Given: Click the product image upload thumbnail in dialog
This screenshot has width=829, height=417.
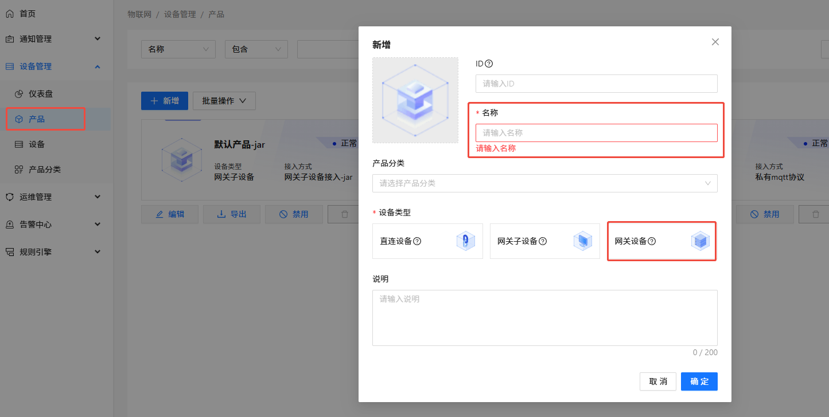Looking at the screenshot, I should 415,100.
